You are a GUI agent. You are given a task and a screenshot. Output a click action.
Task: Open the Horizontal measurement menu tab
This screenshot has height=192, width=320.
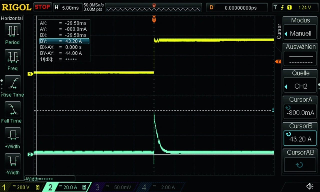tap(12, 18)
